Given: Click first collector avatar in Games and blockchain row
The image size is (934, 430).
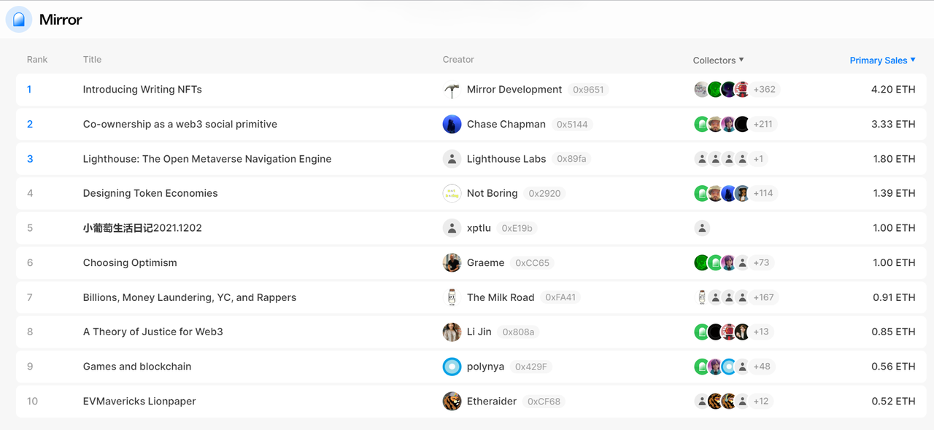Looking at the screenshot, I should (x=701, y=367).
